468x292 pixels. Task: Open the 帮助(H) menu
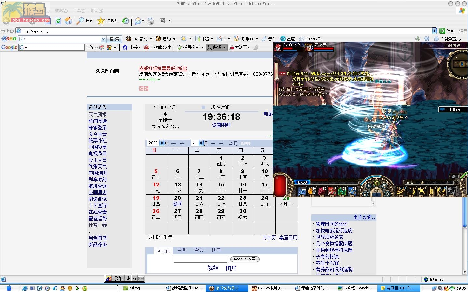(97, 11)
